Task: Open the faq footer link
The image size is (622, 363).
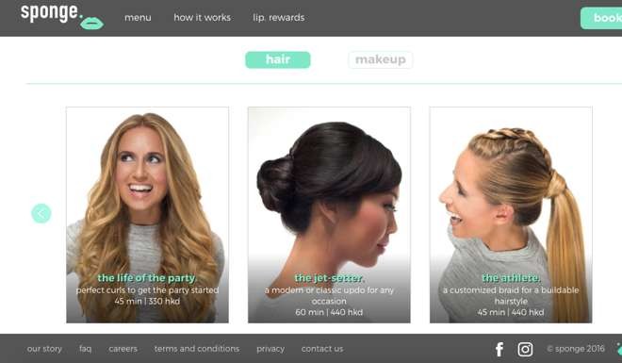Action: 85,349
